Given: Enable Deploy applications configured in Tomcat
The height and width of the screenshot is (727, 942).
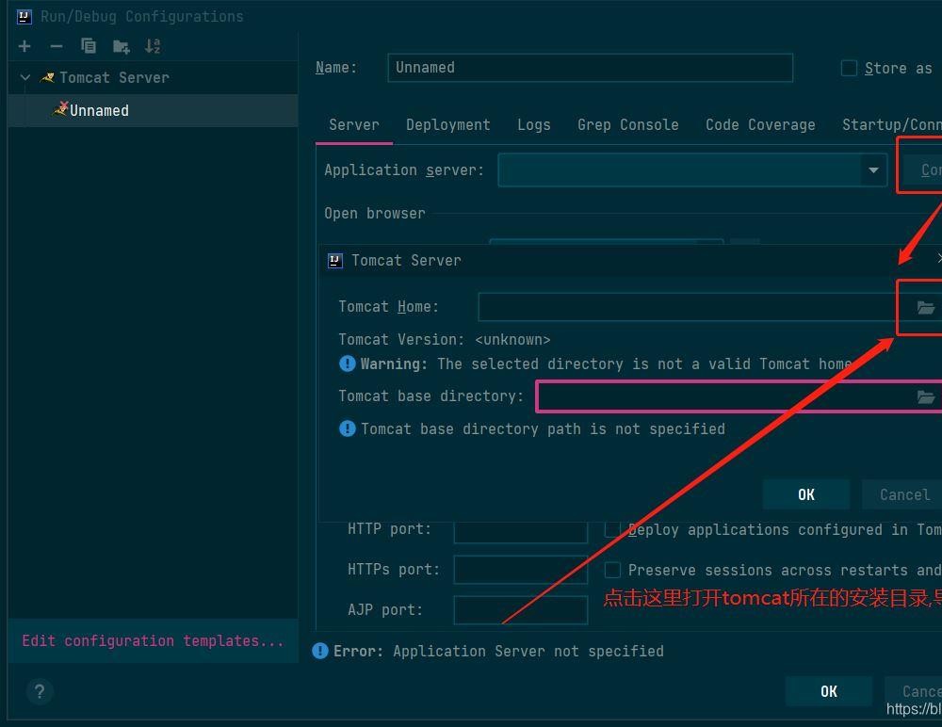Looking at the screenshot, I should [x=612, y=530].
